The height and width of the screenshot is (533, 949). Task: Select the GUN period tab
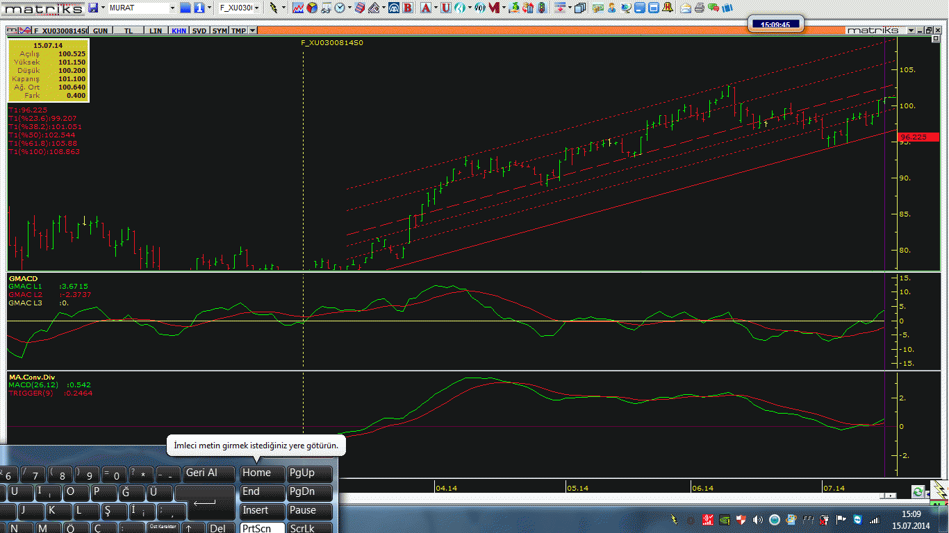100,31
